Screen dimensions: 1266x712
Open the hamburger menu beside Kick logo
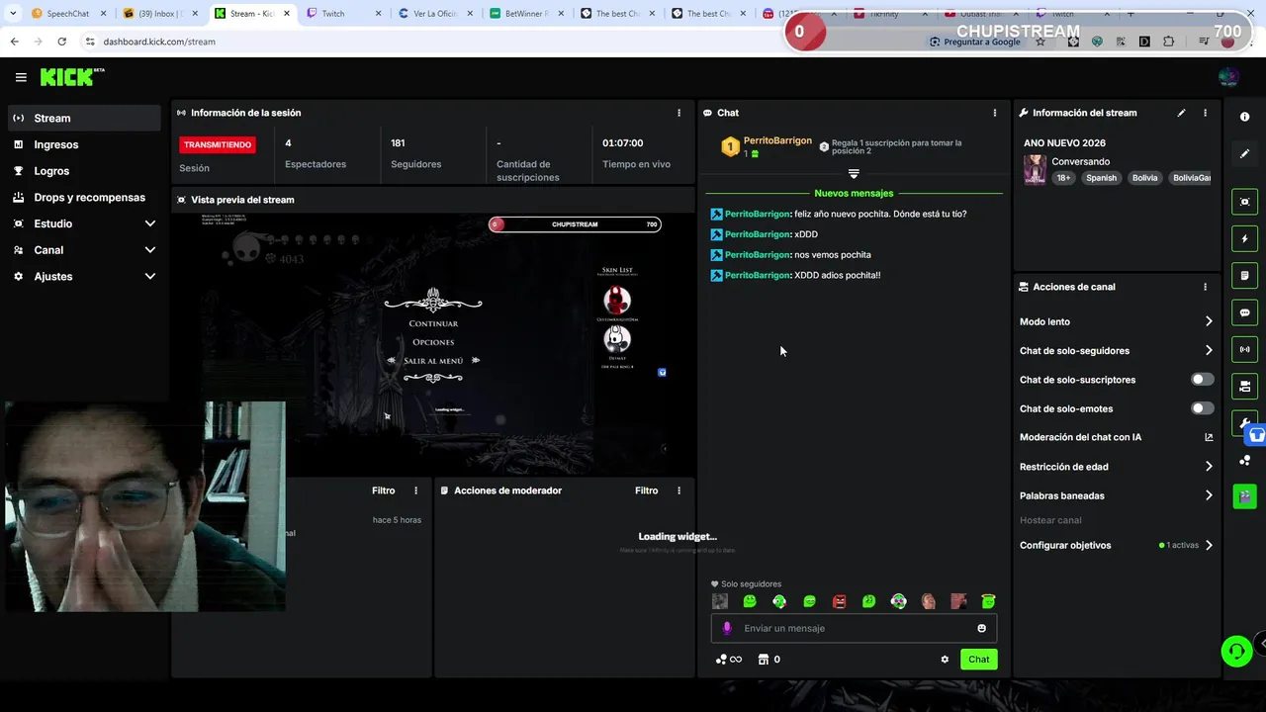(21, 77)
